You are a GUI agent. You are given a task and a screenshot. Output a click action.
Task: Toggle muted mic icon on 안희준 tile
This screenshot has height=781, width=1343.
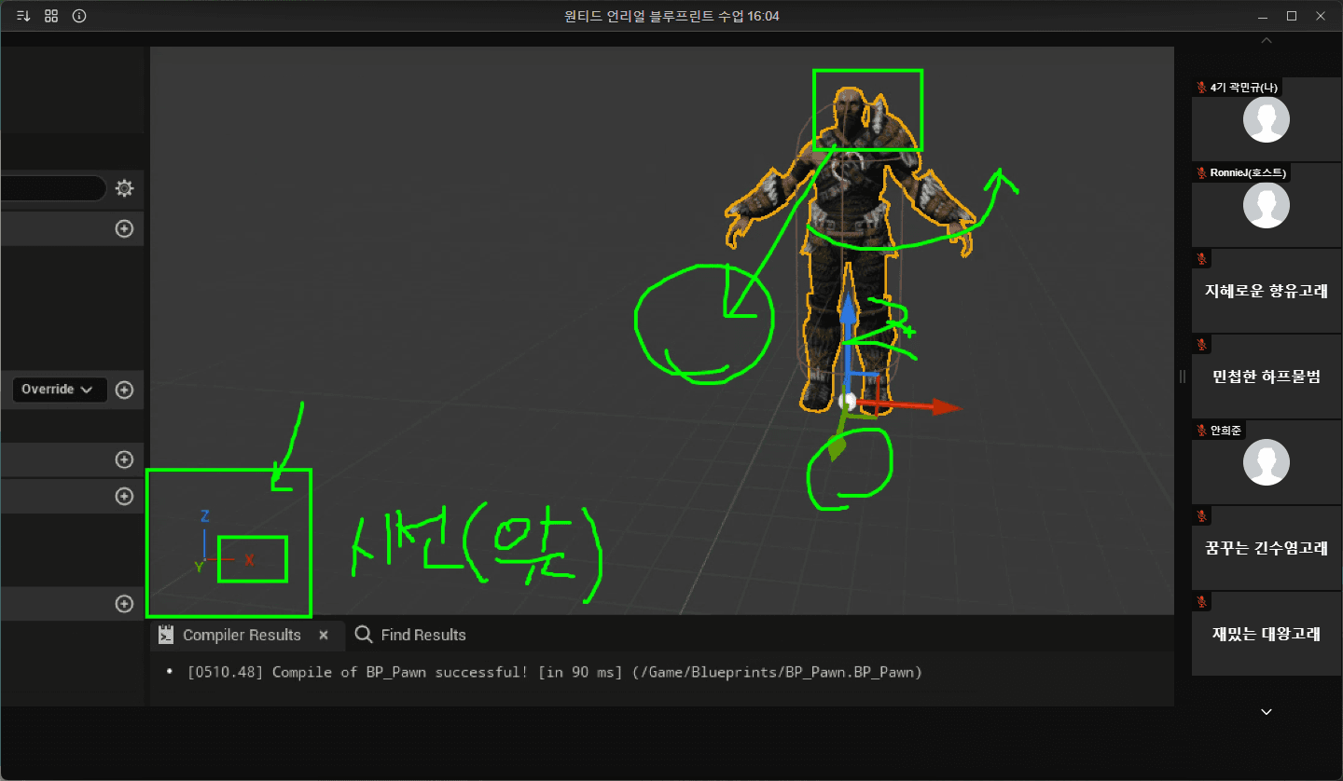[1201, 431]
